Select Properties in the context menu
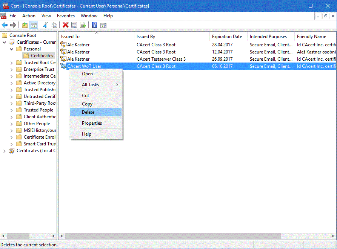This screenshot has height=249, width=337. [x=92, y=123]
